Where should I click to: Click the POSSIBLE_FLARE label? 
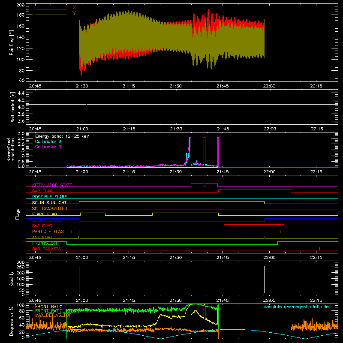tap(49, 197)
